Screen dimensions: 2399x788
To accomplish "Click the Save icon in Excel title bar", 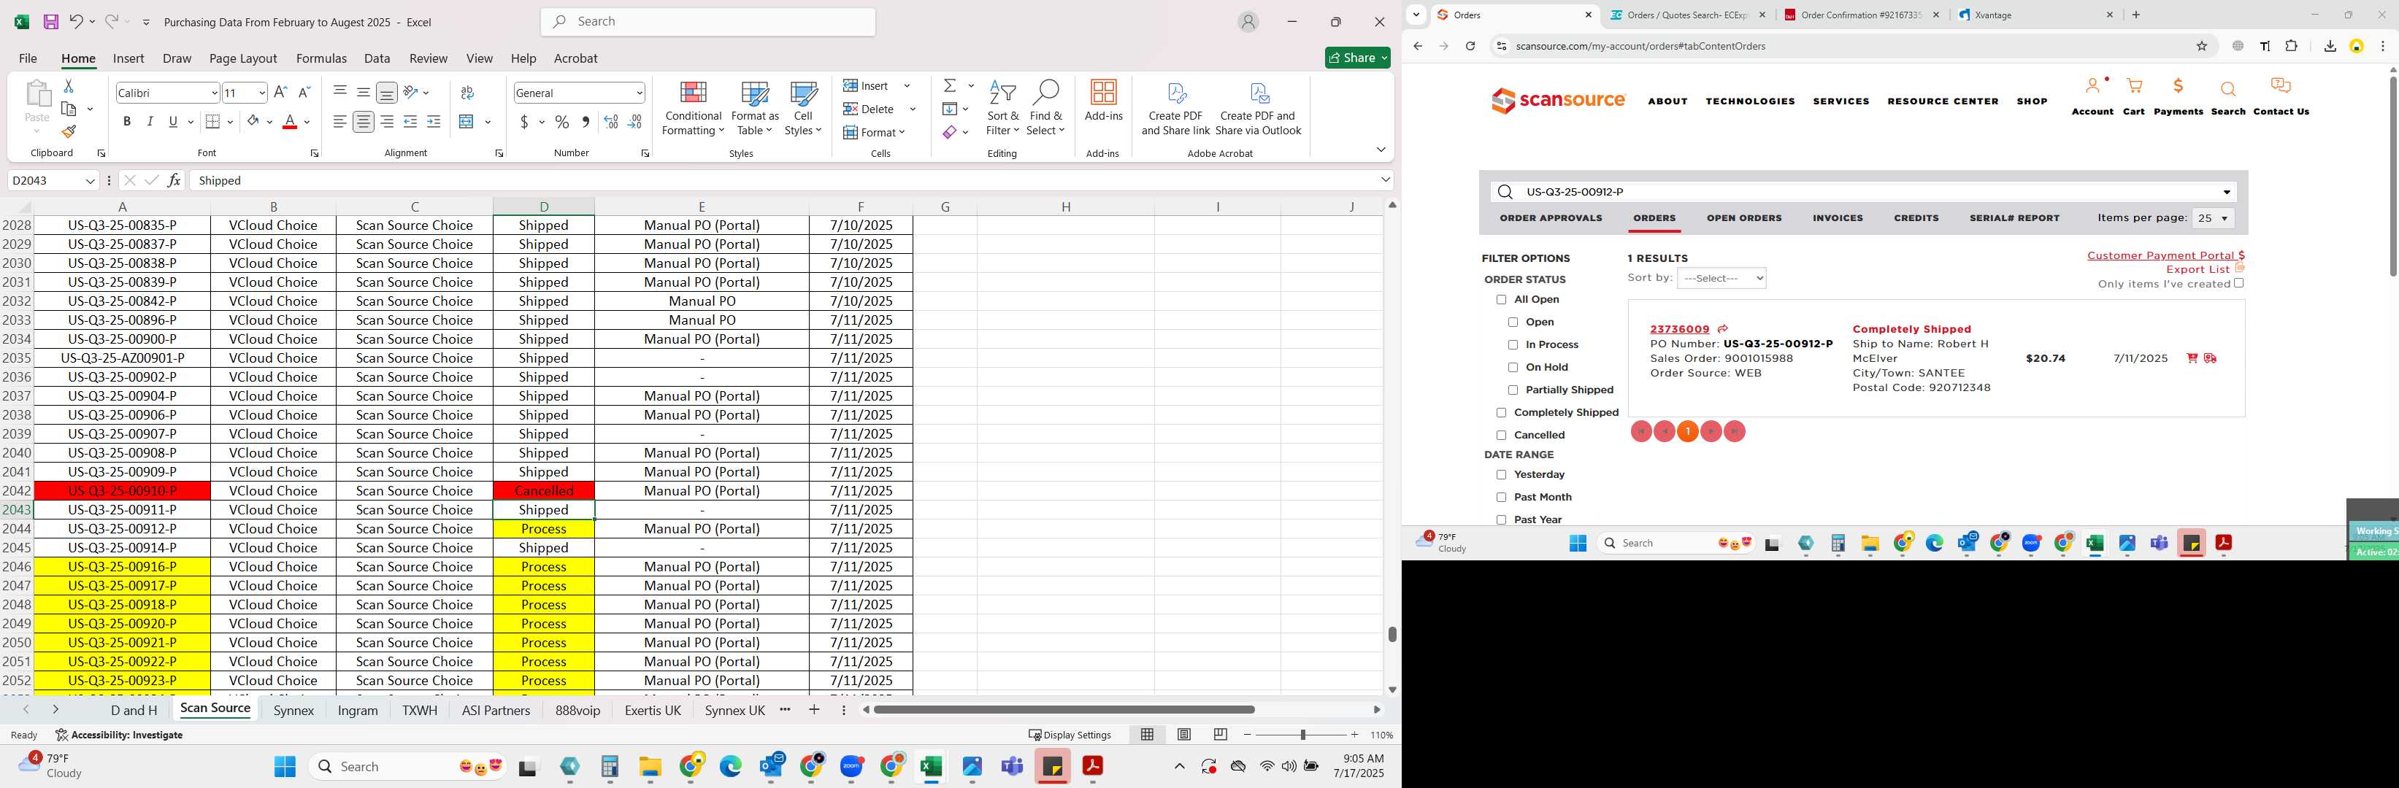I will point(51,21).
